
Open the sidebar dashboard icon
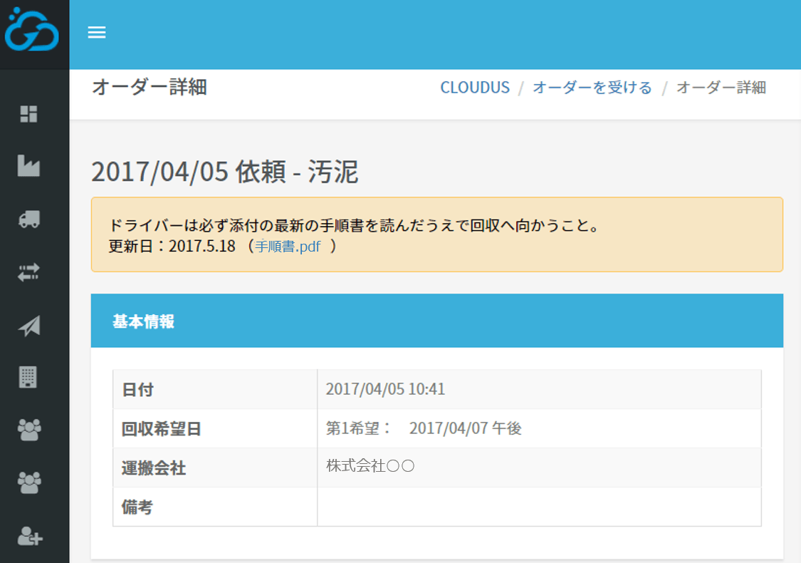(27, 114)
